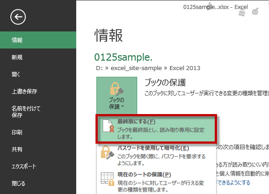Click the sheet protection grid-lock icon
Image resolution: width=269 pixels, height=194 pixels.
(108, 179)
